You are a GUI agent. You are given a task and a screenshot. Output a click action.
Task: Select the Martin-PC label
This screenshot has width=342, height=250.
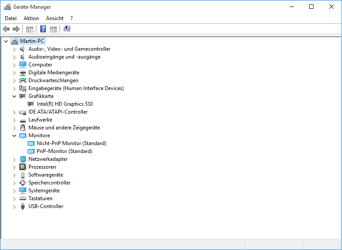tap(32, 41)
